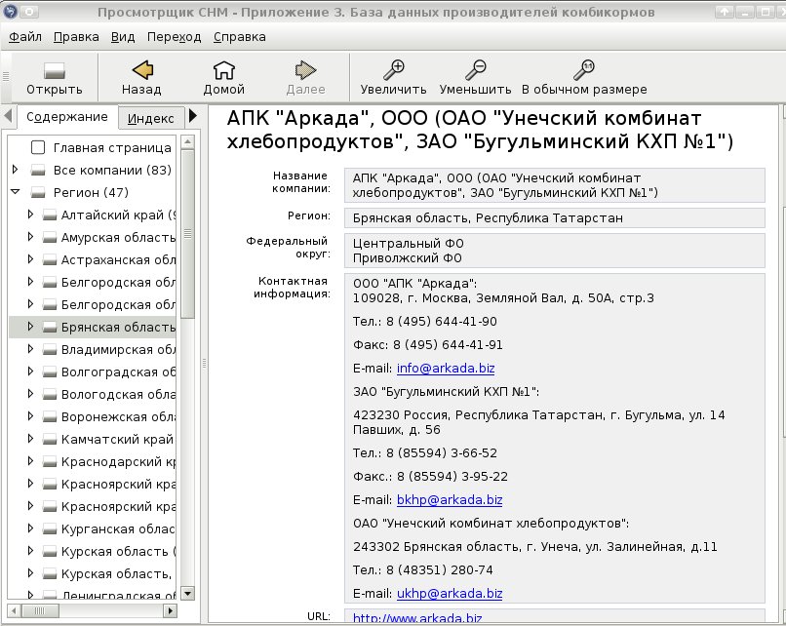786x626 pixels.
Task: Switch to the Индекс tab
Action: (x=151, y=119)
